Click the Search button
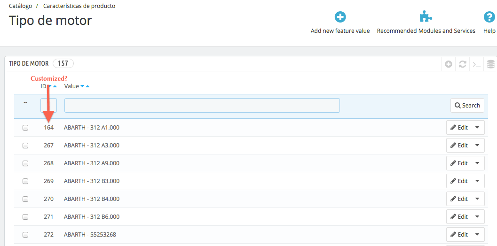 (x=467, y=106)
